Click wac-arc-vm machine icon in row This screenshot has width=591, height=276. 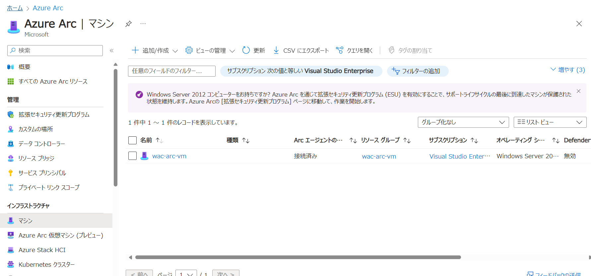point(144,156)
